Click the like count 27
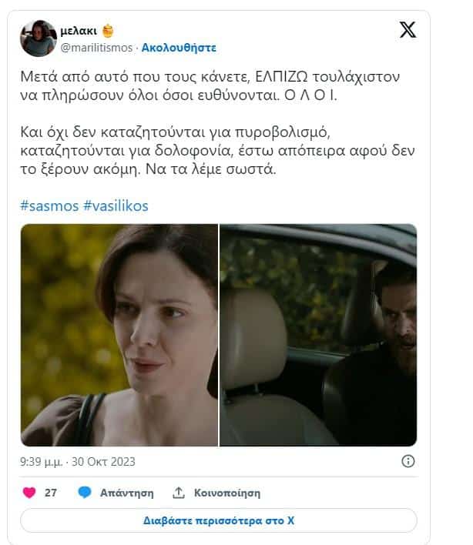473x545 pixels. (x=50, y=493)
